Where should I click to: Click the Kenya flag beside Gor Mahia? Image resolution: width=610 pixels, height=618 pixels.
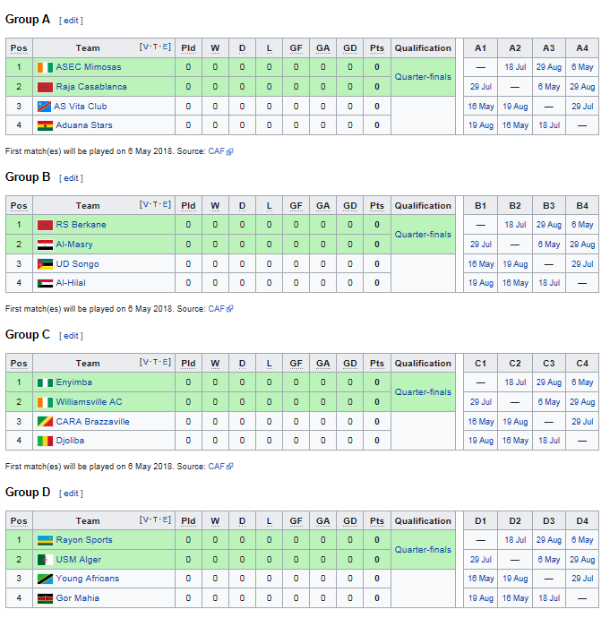pyautogui.click(x=45, y=598)
